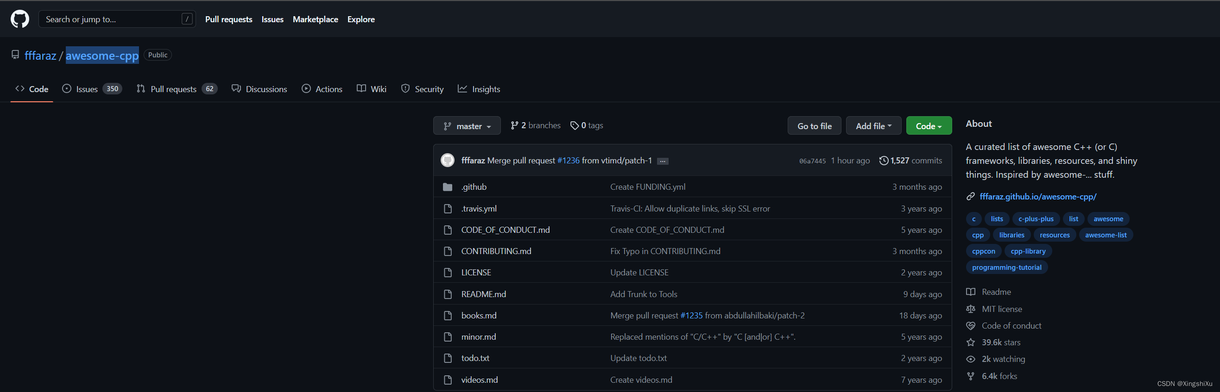Open the Security tab
This screenshot has width=1220, height=392.
(x=423, y=89)
